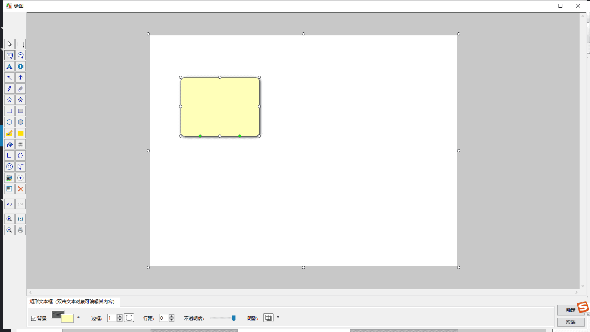Click the light yellow background color swatch
Viewport: 590px width, 332px height.
pyautogui.click(x=68, y=319)
